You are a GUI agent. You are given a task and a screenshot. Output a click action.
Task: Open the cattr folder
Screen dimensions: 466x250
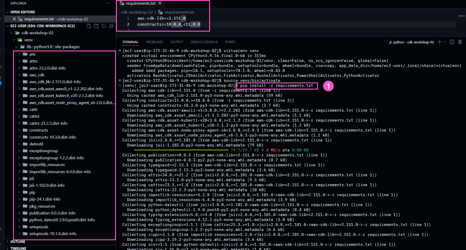tap(33, 109)
